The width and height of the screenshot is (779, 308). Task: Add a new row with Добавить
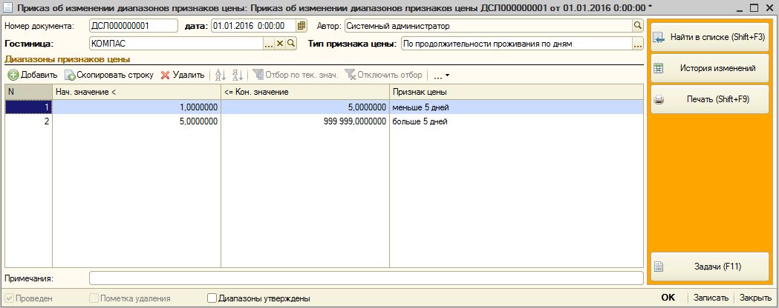point(32,76)
